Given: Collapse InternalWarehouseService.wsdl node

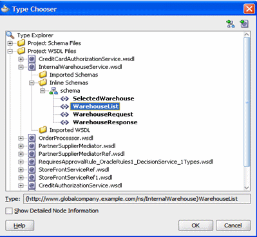Looking at the screenshot, I should point(21,67).
